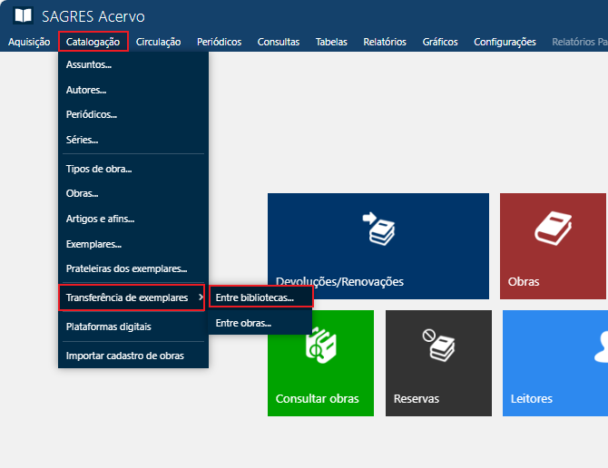Select Entre bibliotecas... submenu option
This screenshot has height=468, width=608.
point(260,297)
